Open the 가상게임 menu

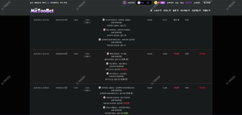196,10
